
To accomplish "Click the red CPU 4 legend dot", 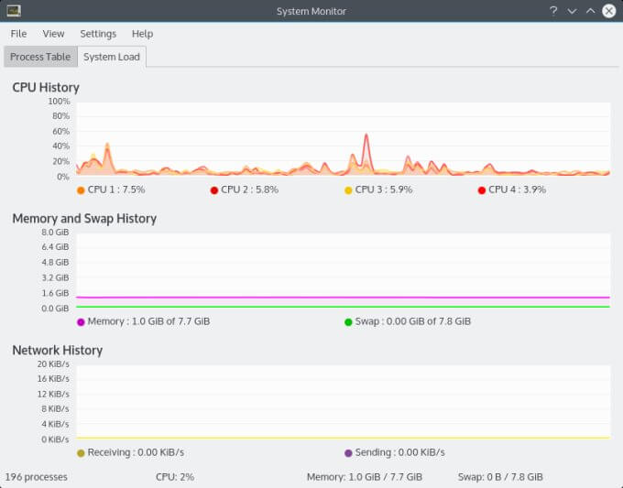I will pyautogui.click(x=482, y=190).
